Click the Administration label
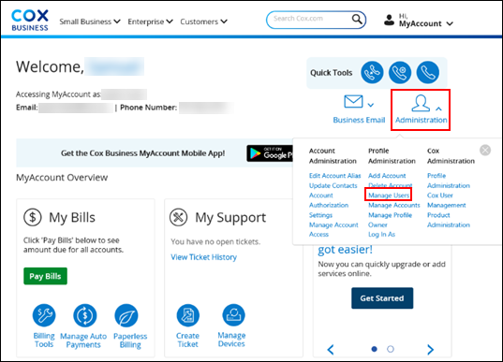 [421, 120]
